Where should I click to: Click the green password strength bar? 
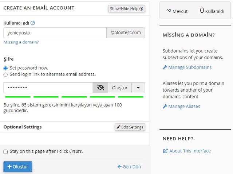pos(74,97)
